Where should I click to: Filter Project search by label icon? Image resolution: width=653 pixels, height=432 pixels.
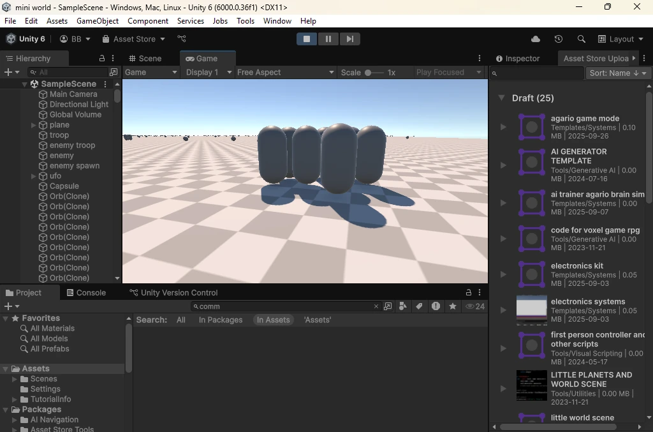(x=419, y=306)
